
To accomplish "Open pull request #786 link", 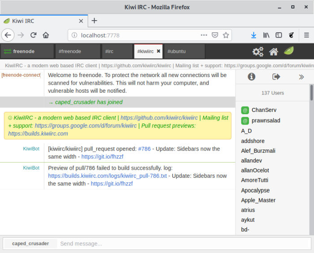I will [x=144, y=149].
